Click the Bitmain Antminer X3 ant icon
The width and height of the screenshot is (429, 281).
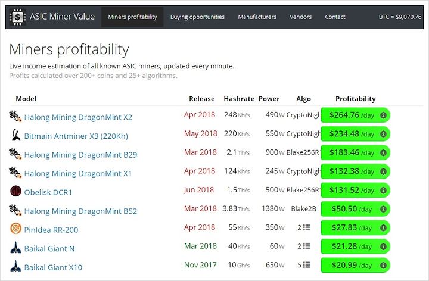[x=16, y=135]
